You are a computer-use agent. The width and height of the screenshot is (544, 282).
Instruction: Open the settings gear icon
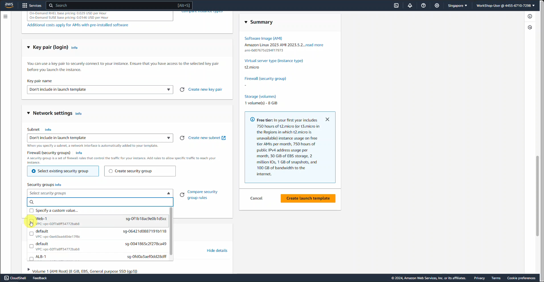tap(437, 5)
